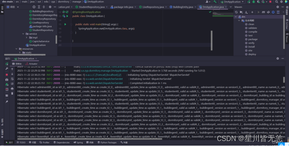This screenshot has height=146, width=289.
Task: Open Profiler tool window
Action: 44,143
